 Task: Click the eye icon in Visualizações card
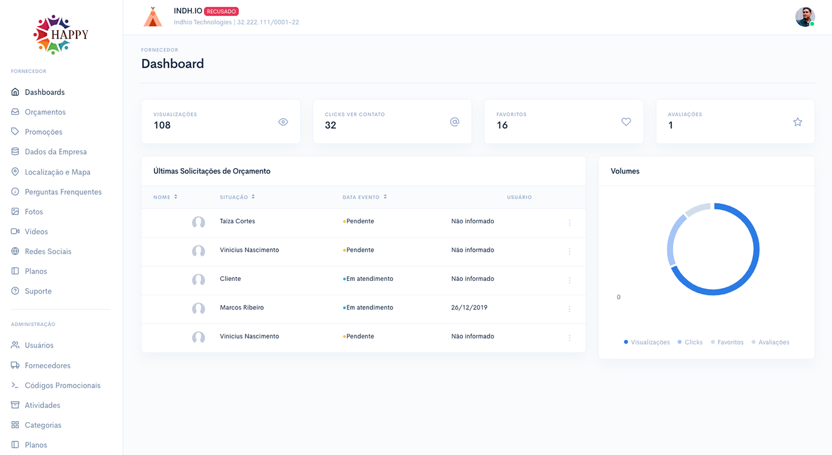(283, 122)
